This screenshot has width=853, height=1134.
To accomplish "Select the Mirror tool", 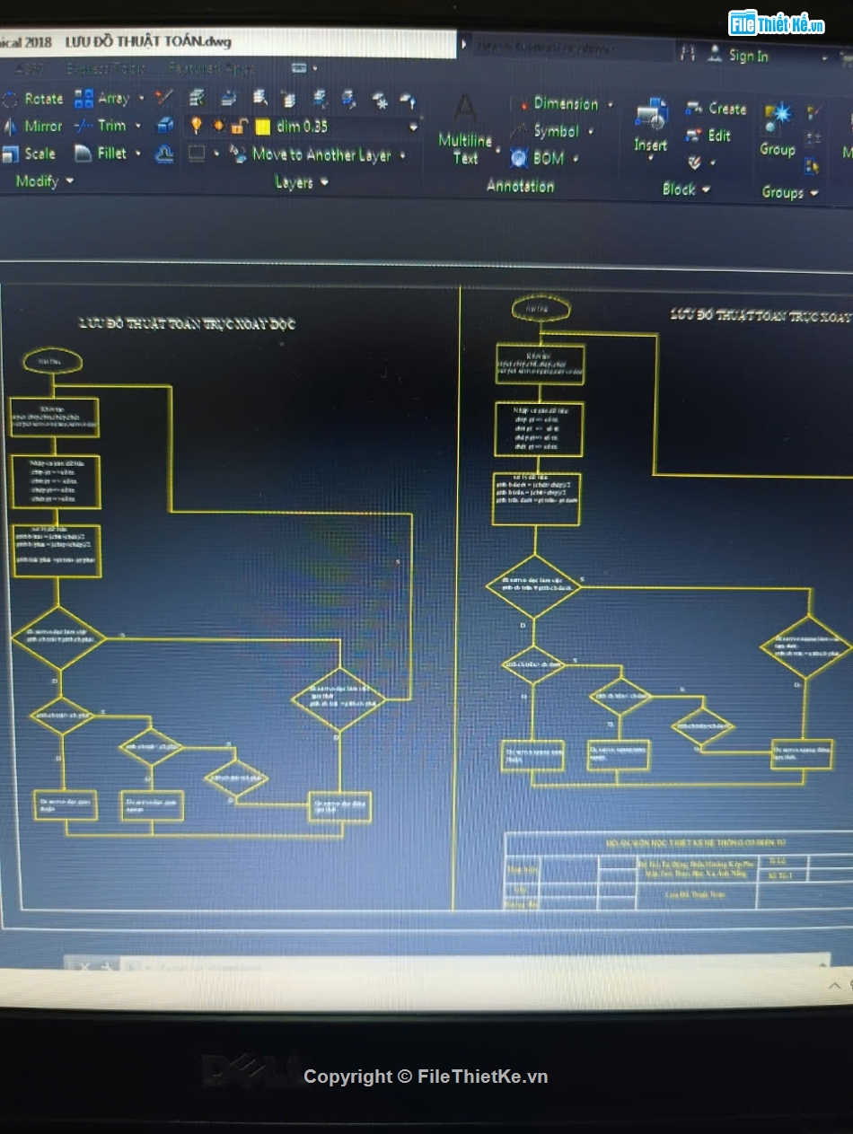I will click(32, 127).
